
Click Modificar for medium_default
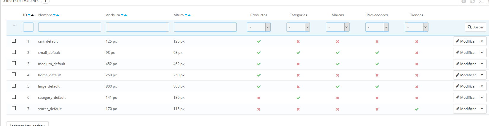pos(466,64)
